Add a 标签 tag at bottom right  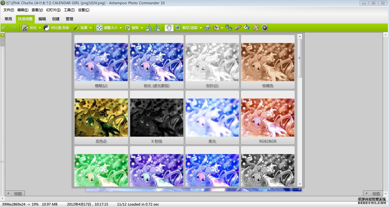tap(373, 193)
